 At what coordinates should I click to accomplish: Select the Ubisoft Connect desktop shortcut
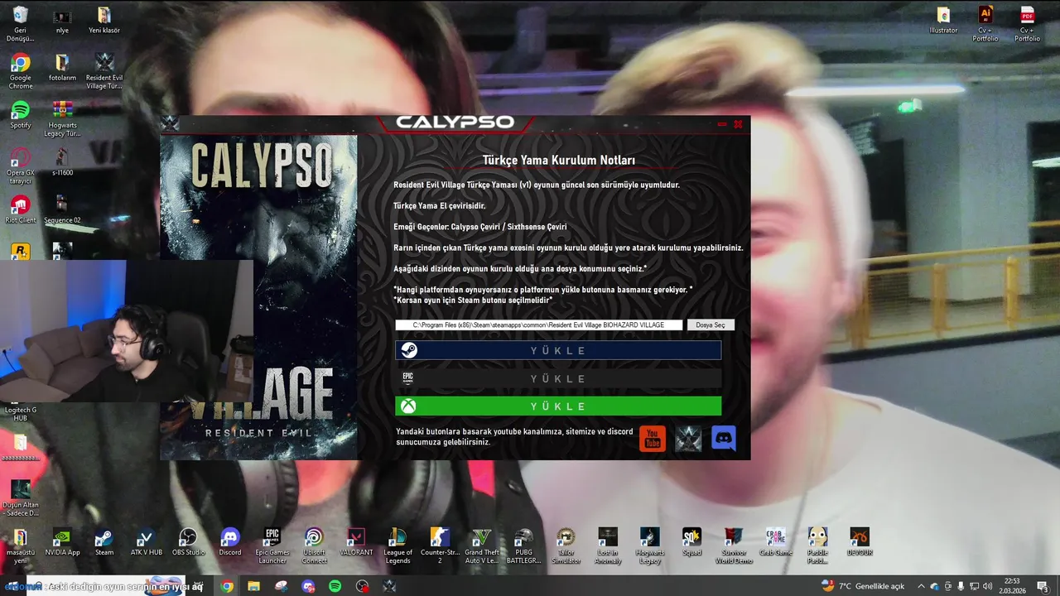click(314, 546)
